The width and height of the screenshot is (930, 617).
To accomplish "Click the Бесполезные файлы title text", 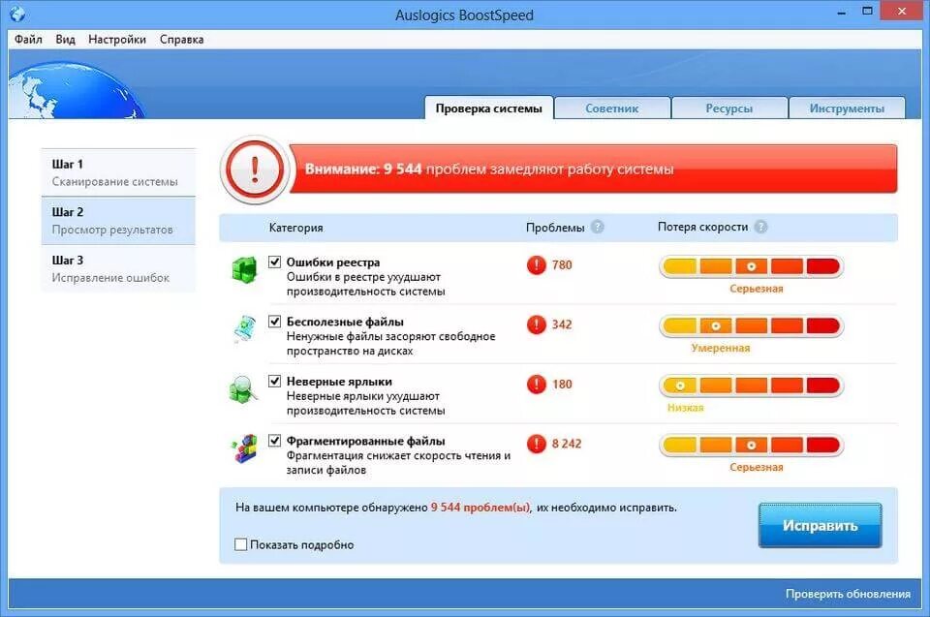I will coord(345,322).
